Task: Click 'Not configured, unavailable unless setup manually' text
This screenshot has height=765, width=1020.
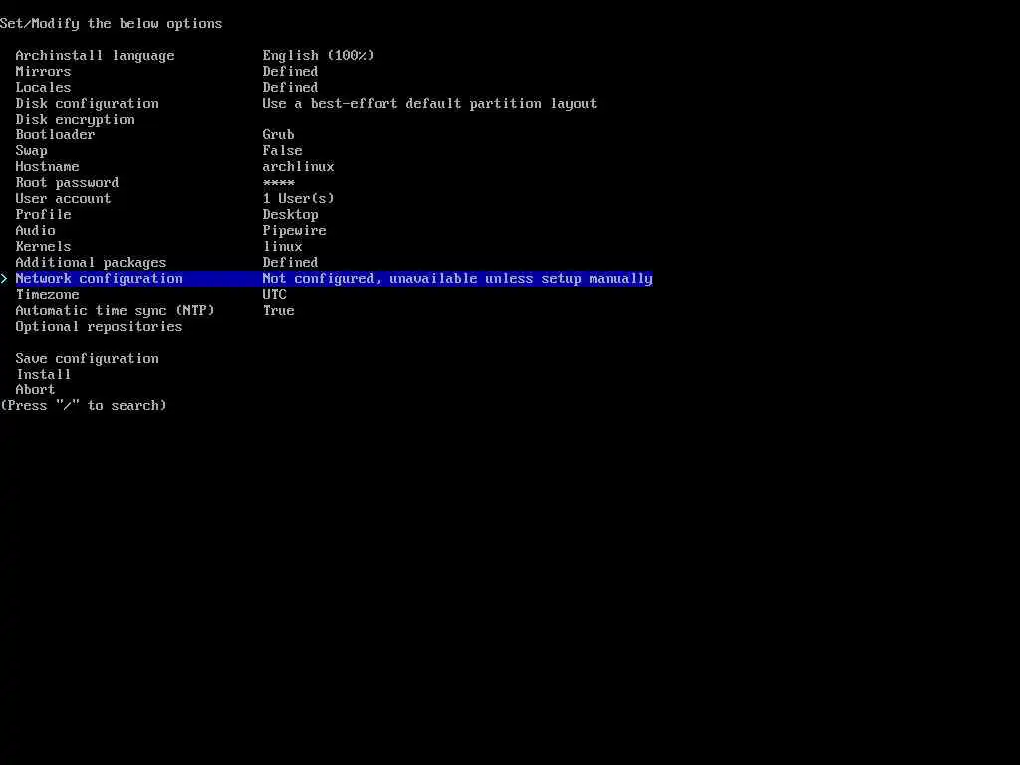Action: (457, 279)
